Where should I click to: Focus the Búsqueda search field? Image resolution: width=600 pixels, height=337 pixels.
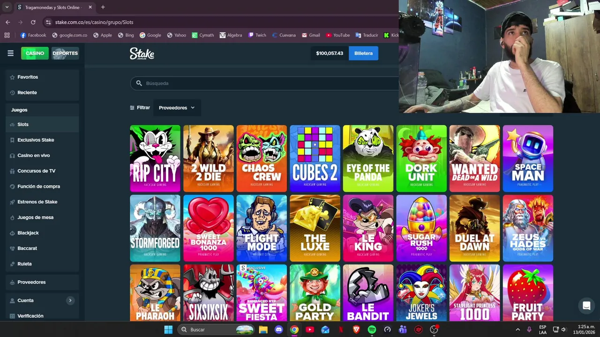[265, 83]
